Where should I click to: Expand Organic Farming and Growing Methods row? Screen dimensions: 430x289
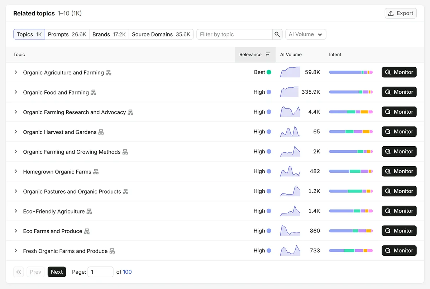(16, 152)
